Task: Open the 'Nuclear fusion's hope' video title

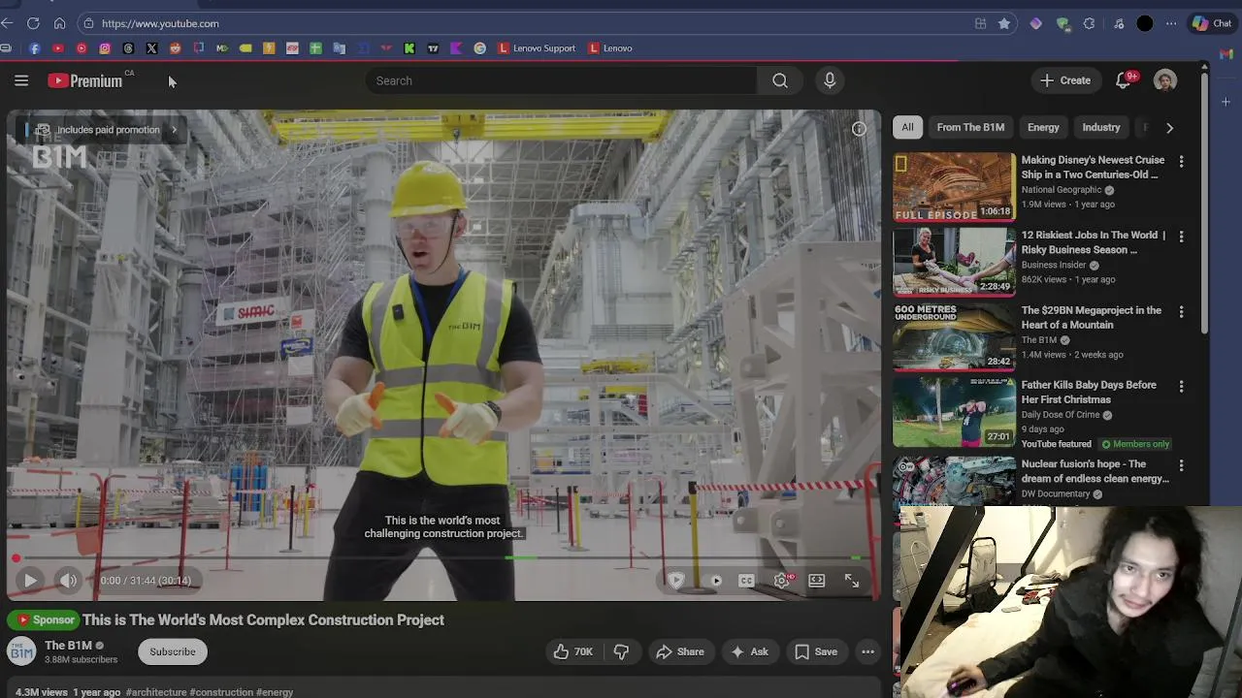Action: (1095, 471)
